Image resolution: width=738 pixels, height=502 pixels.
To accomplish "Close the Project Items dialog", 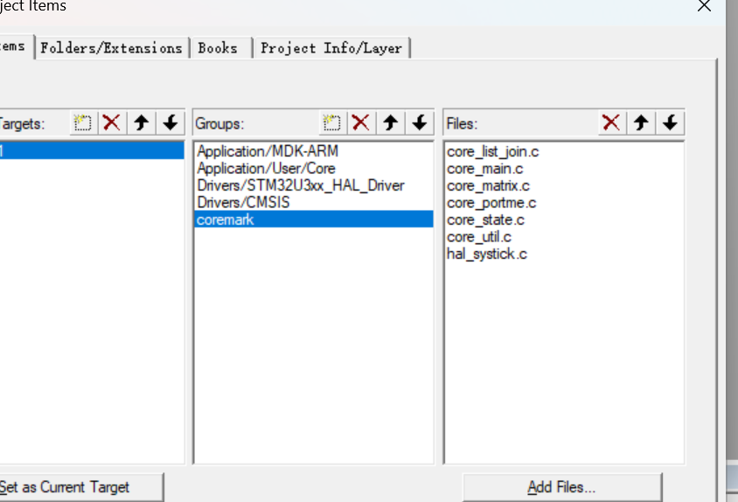I will [x=704, y=6].
